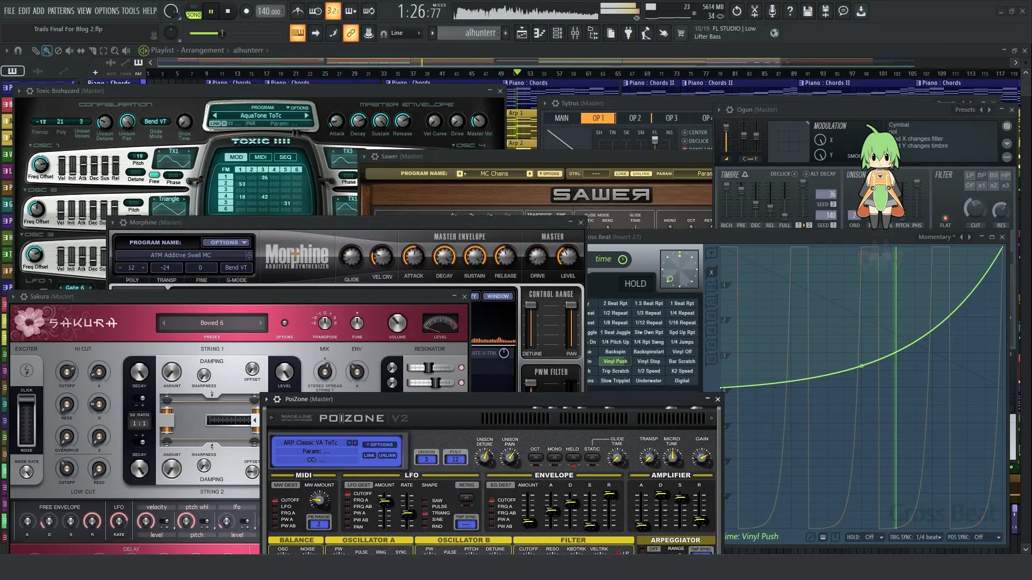Click the render/export audio icon
This screenshot has height=580, width=1032.
(x=826, y=11)
